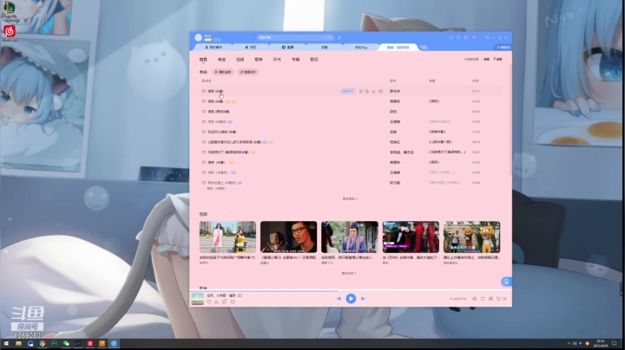Open more options for highlighted first song
The image size is (625, 350).
[381, 91]
